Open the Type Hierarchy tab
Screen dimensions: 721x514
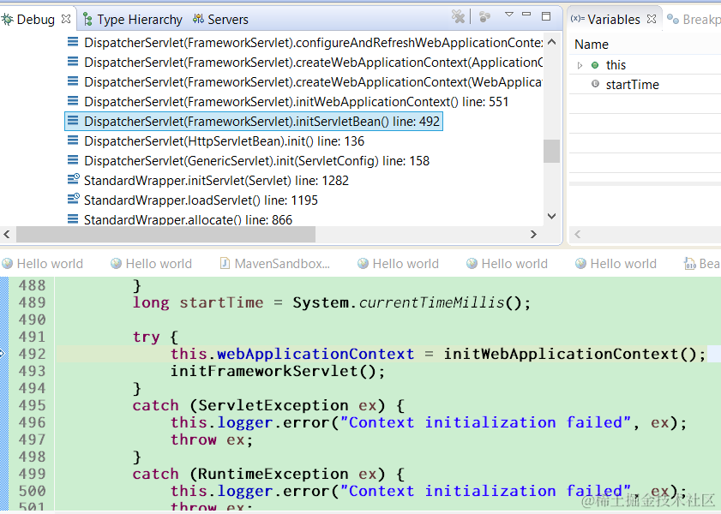pyautogui.click(x=133, y=20)
